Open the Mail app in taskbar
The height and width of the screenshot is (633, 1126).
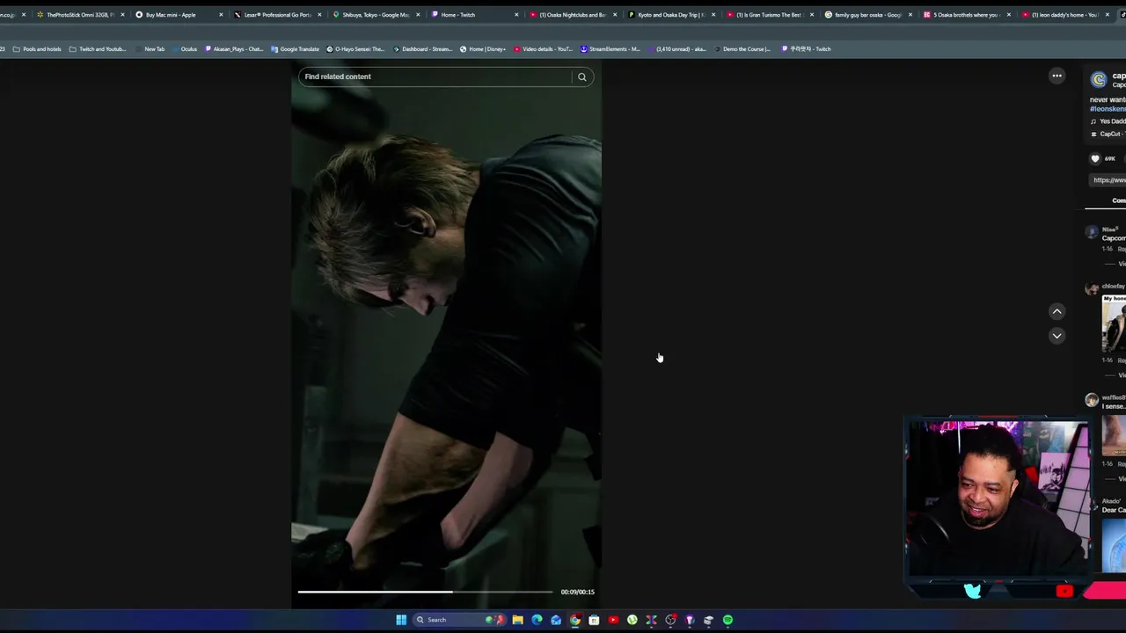tap(556, 620)
